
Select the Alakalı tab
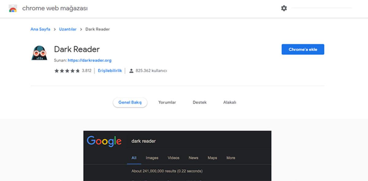pyautogui.click(x=230, y=102)
